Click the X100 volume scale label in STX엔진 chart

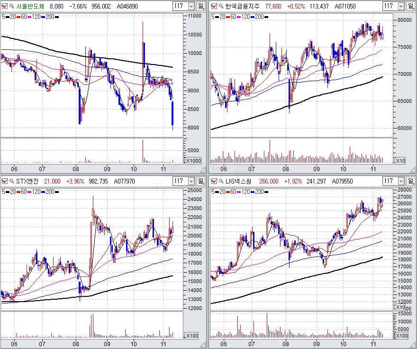(x=192, y=335)
